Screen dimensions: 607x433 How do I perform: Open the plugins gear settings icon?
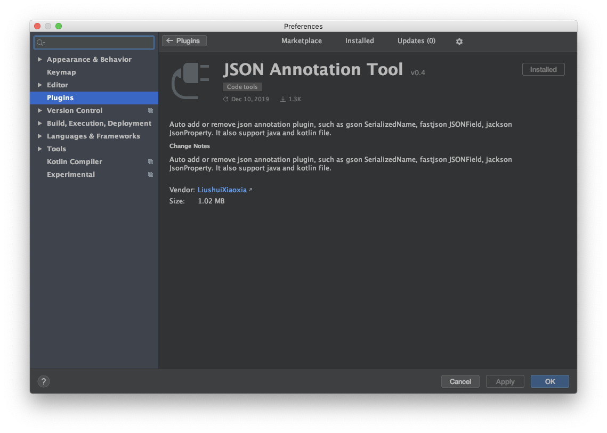[x=459, y=42]
